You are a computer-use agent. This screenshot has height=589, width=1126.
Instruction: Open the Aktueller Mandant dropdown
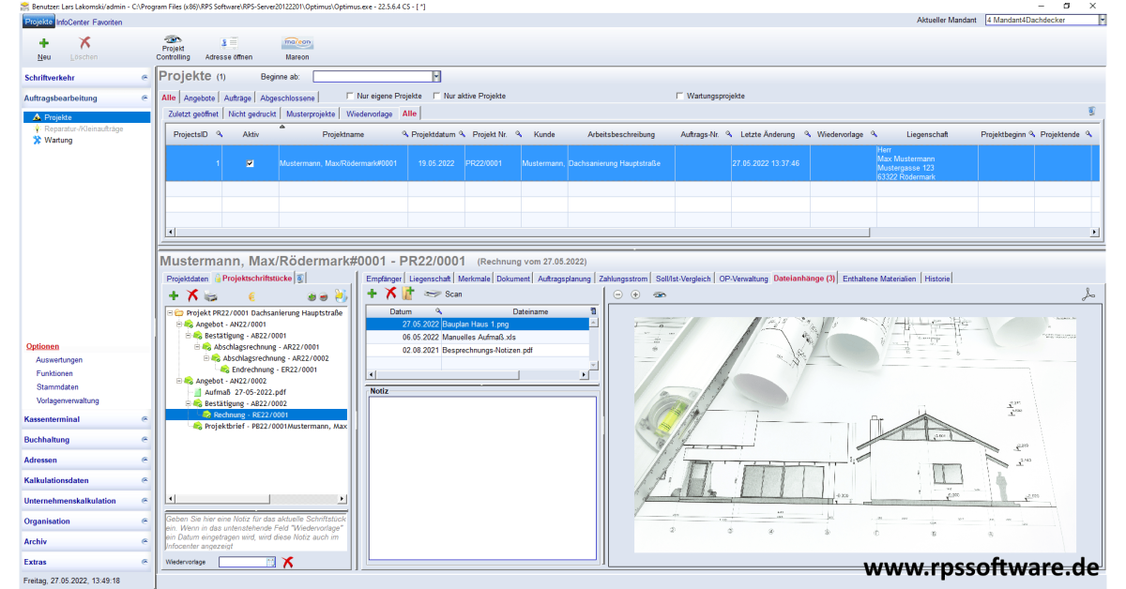point(1102,20)
